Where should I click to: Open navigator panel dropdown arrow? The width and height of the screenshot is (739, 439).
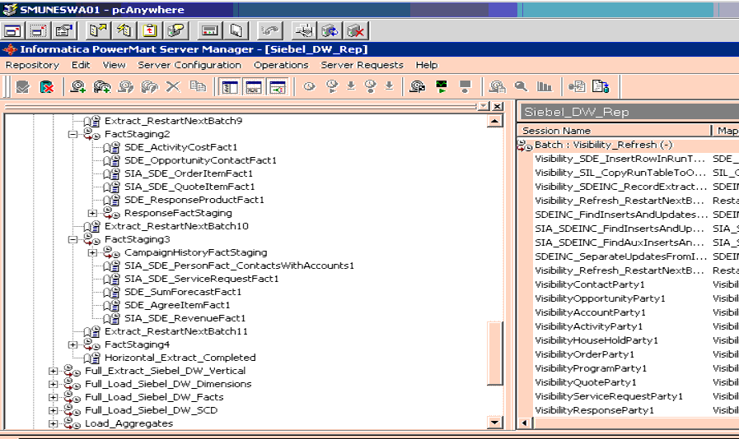pos(484,106)
